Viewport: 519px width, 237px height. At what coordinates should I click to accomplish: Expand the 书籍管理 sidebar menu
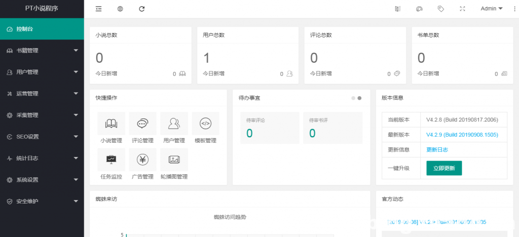(42, 51)
